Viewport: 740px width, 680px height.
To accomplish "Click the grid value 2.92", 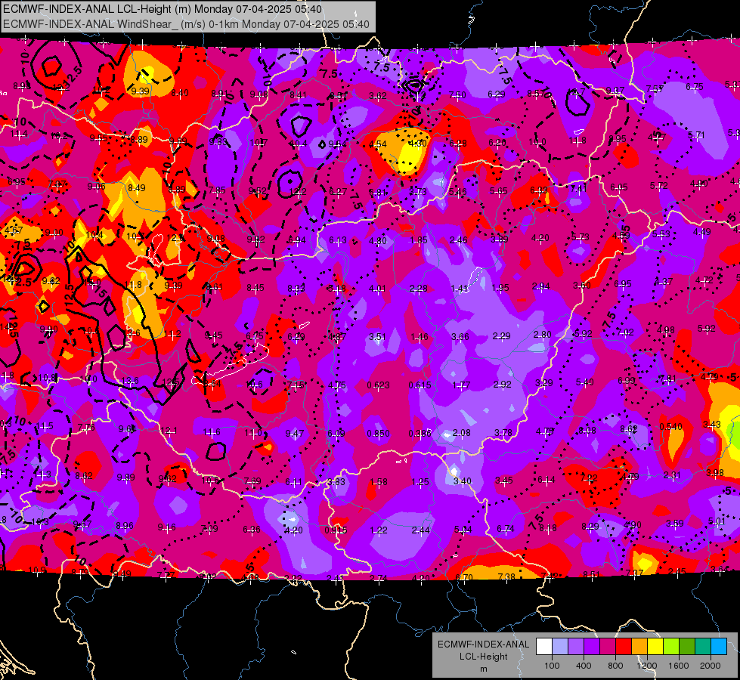I will tap(502, 384).
